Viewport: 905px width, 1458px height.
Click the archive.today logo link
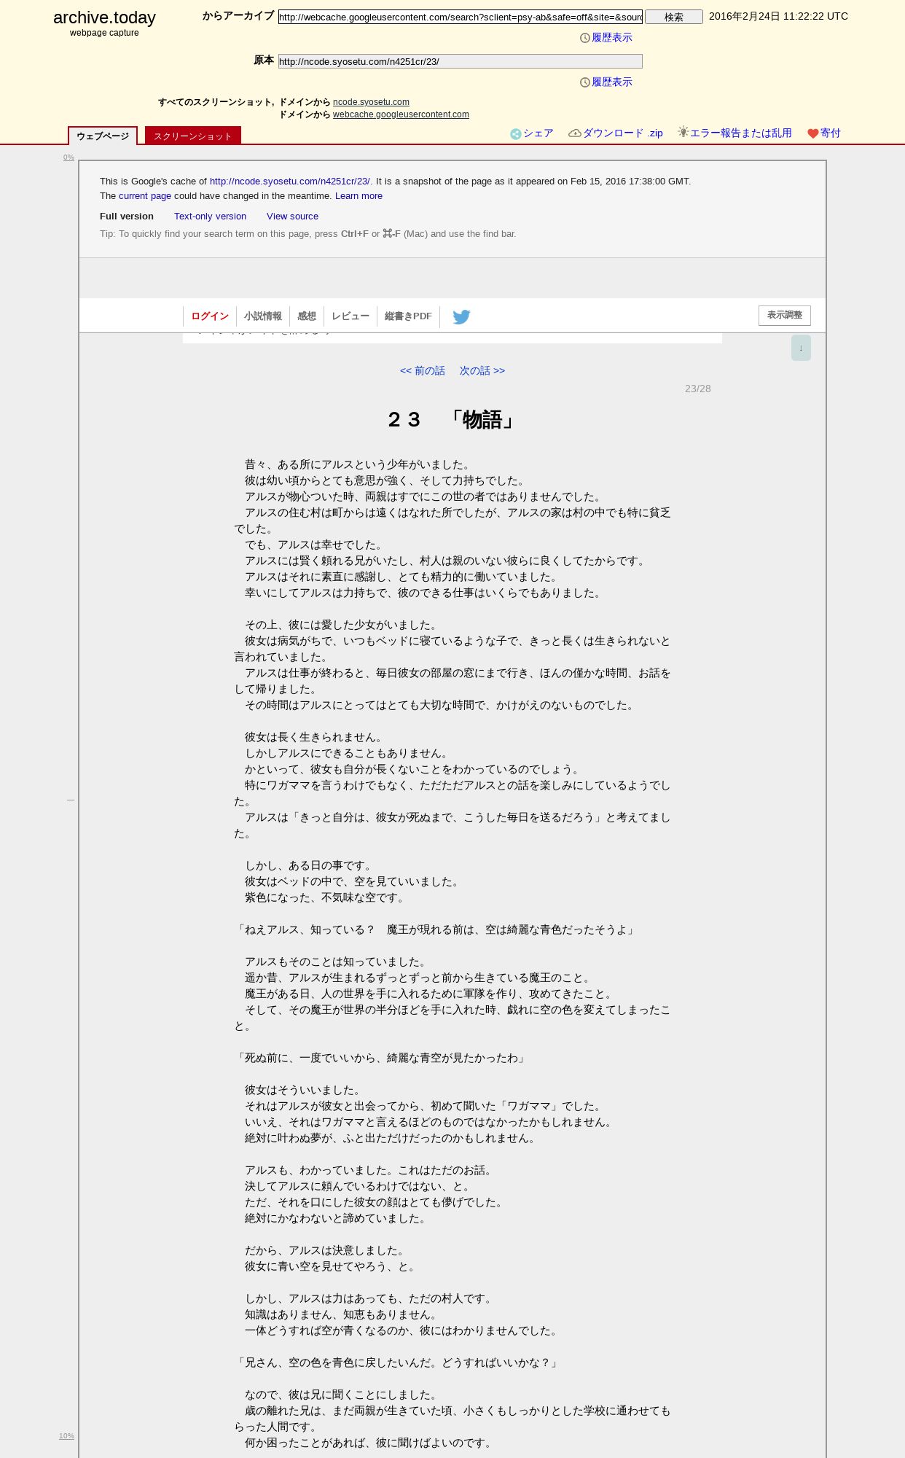pos(104,17)
